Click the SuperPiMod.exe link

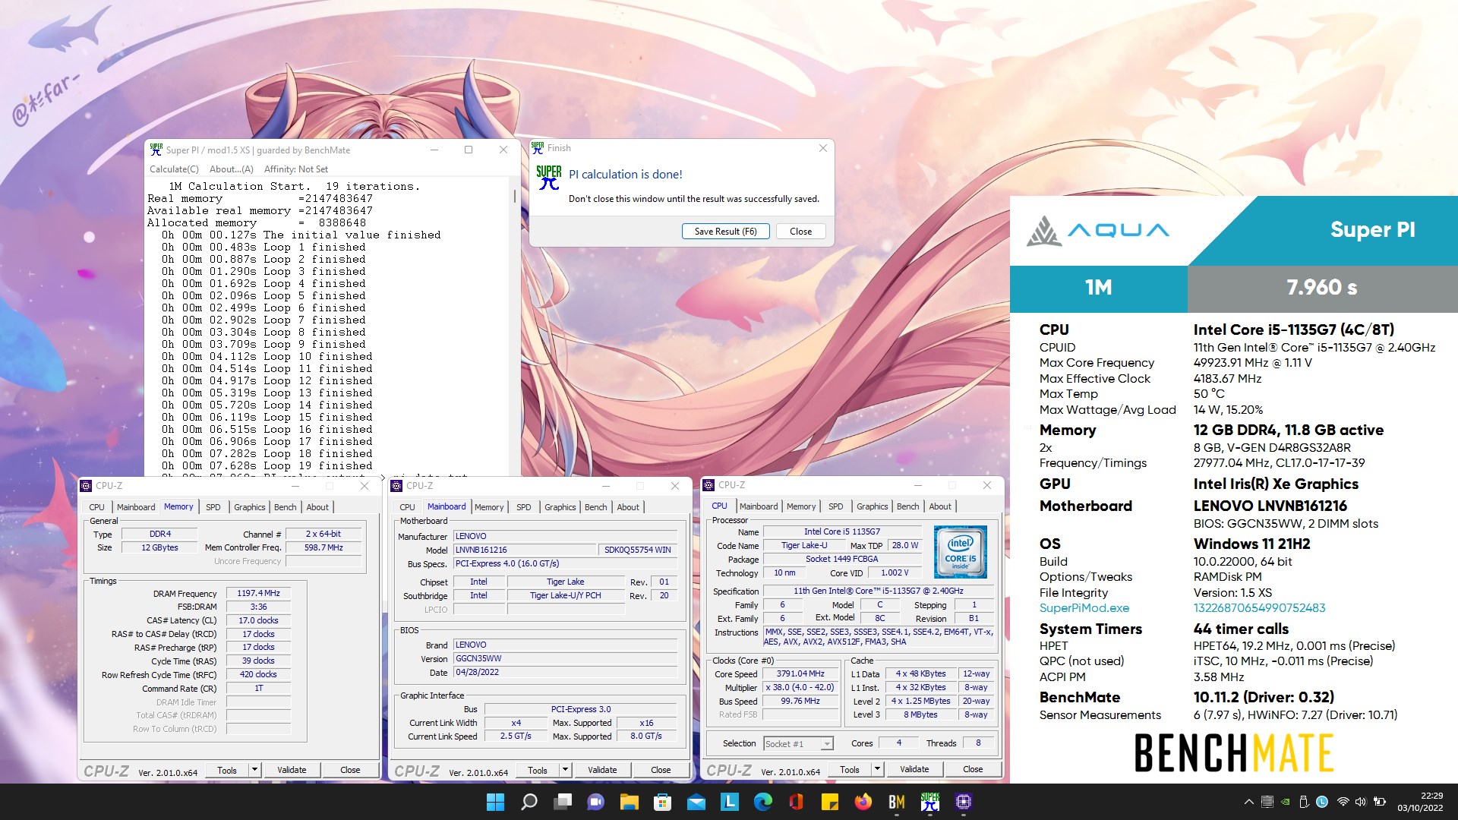pos(1084,607)
